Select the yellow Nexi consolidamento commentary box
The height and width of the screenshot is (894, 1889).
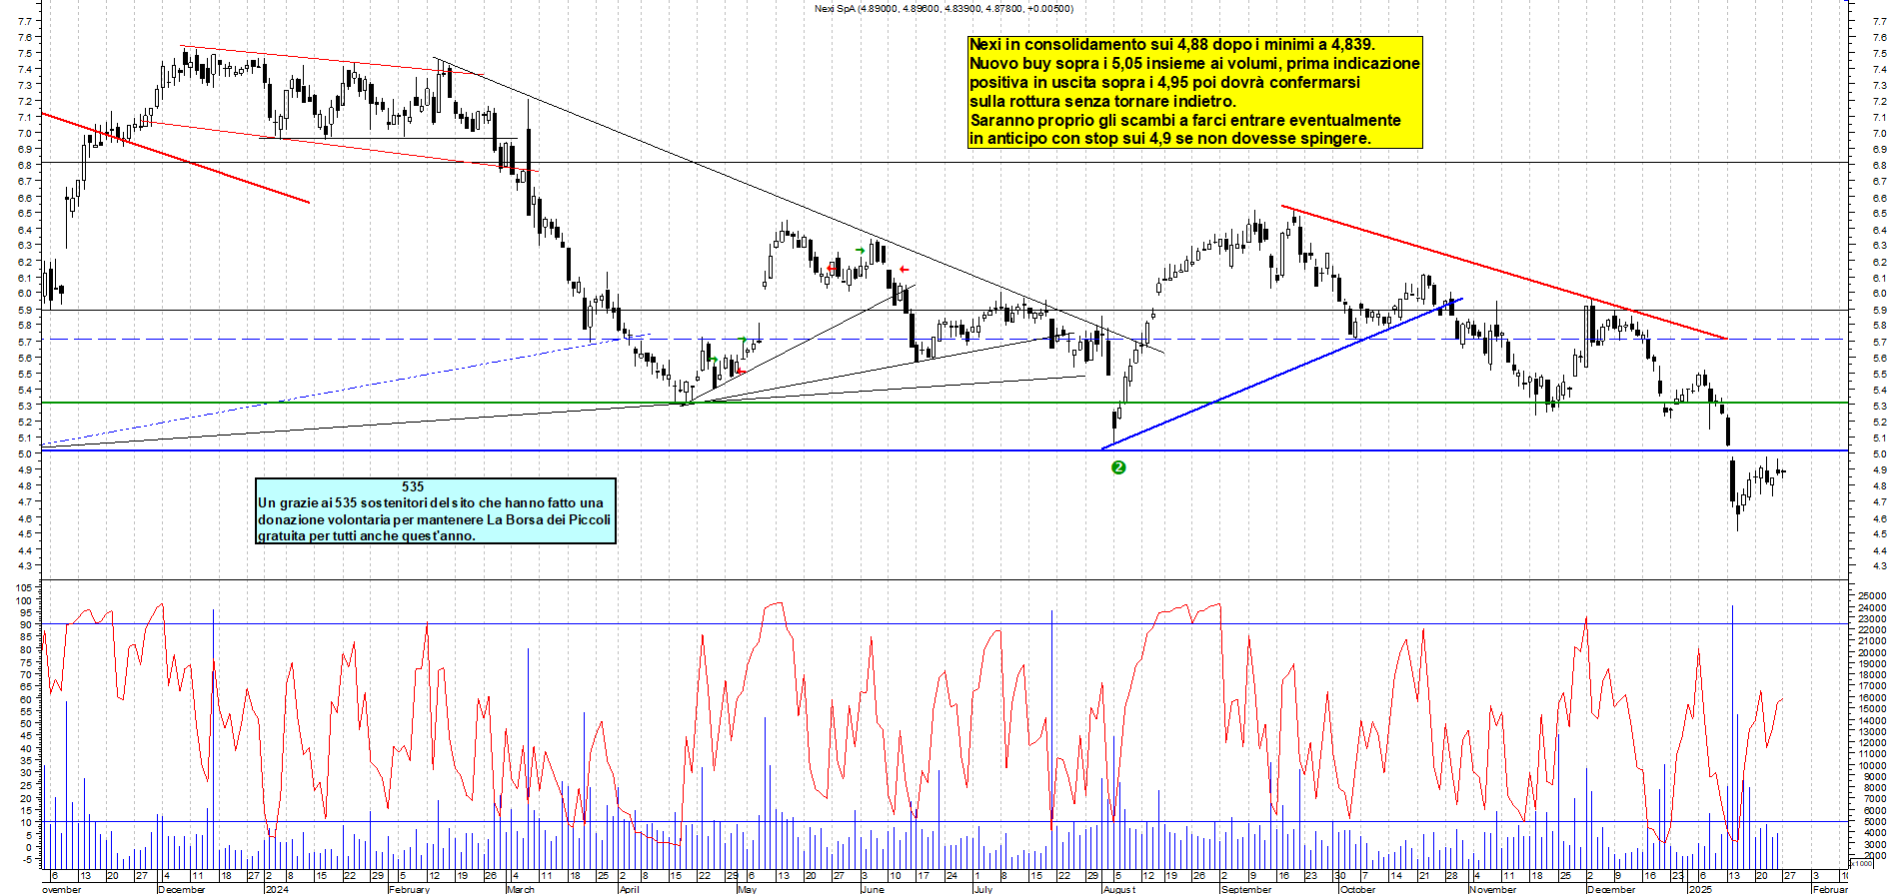1195,92
